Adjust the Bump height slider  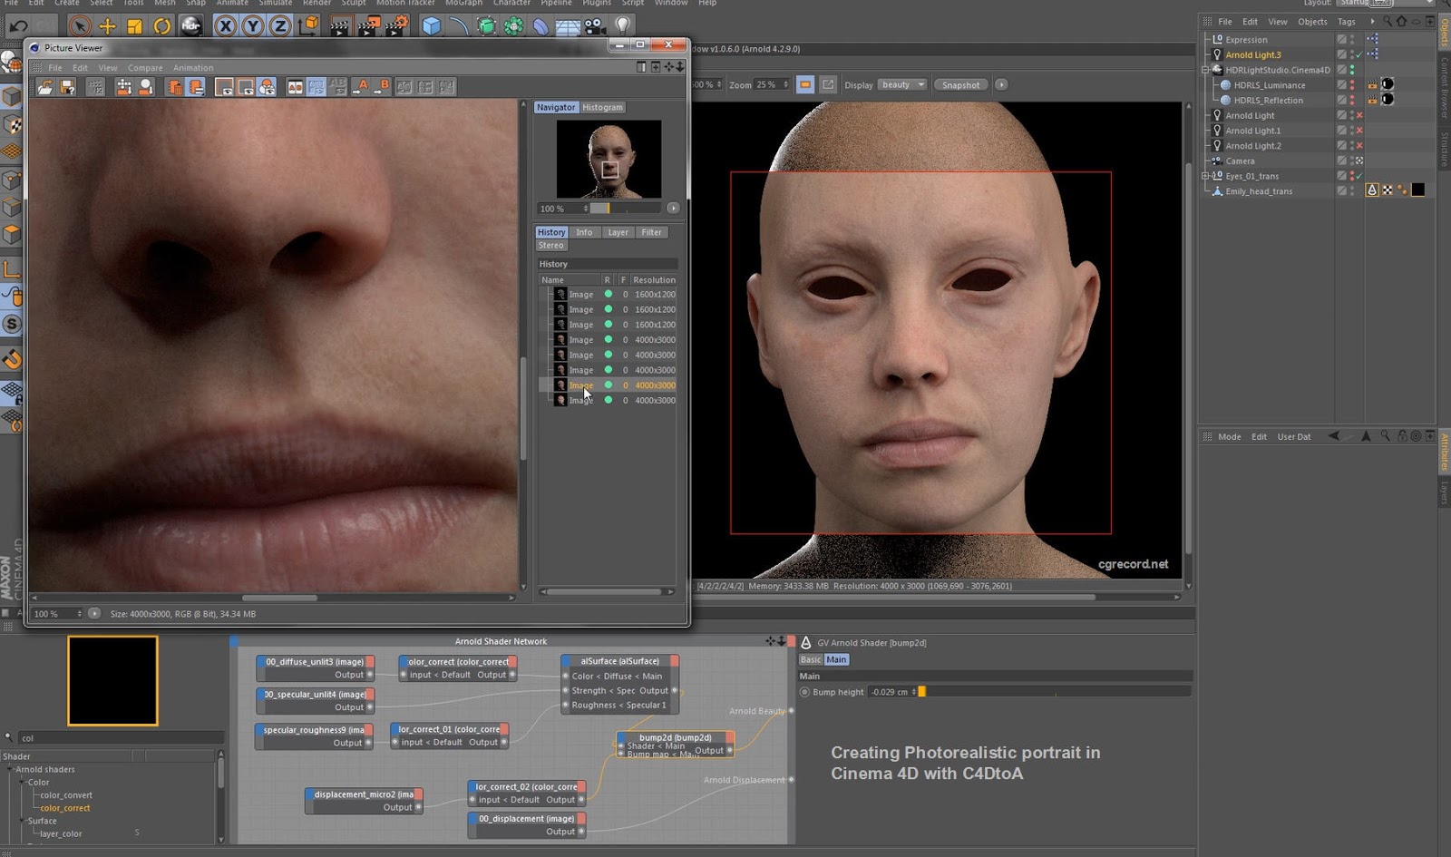pos(921,692)
